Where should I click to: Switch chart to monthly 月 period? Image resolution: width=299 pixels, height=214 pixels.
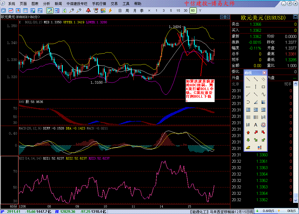point(135,11)
